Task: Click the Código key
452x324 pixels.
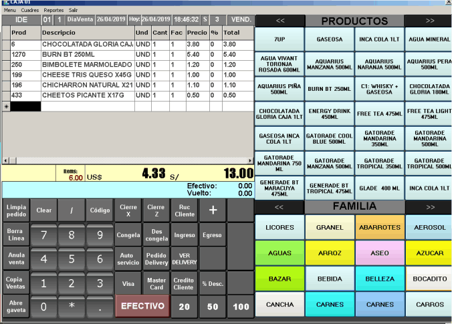Action: click(100, 210)
